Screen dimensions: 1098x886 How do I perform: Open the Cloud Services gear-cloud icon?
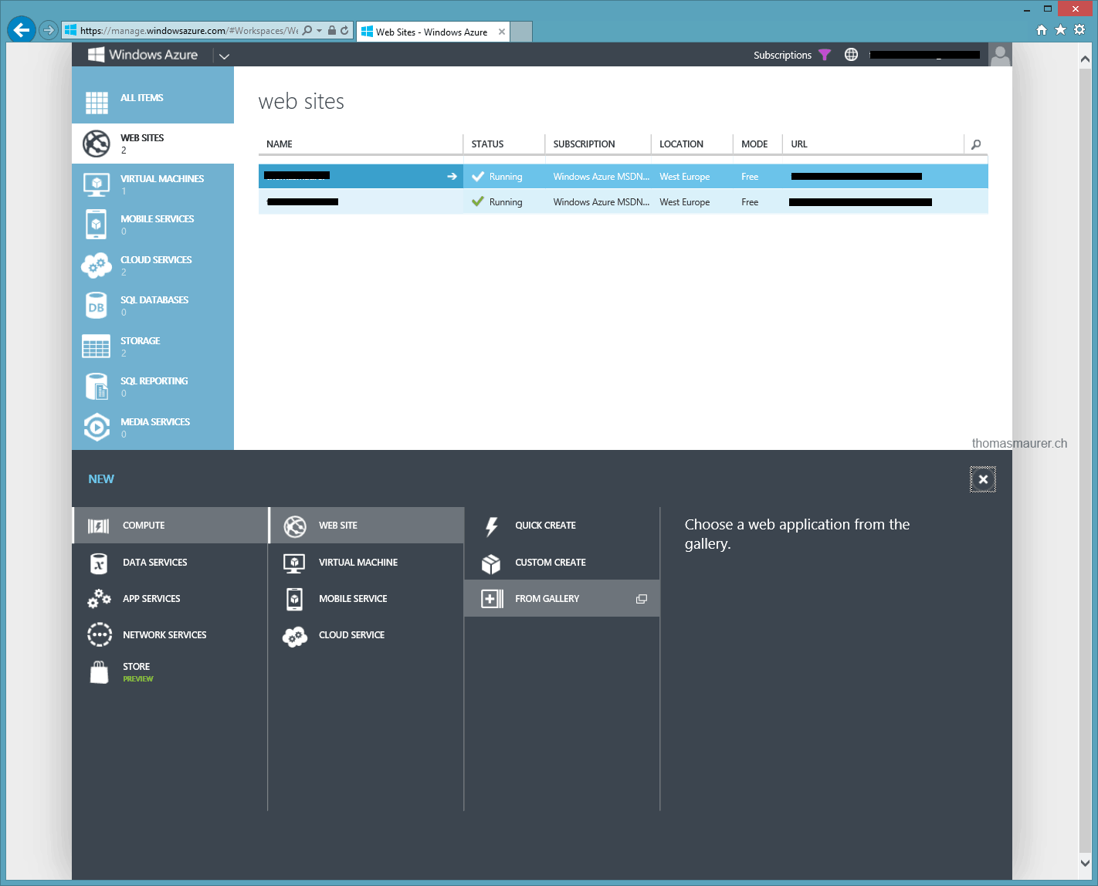pyautogui.click(x=97, y=265)
